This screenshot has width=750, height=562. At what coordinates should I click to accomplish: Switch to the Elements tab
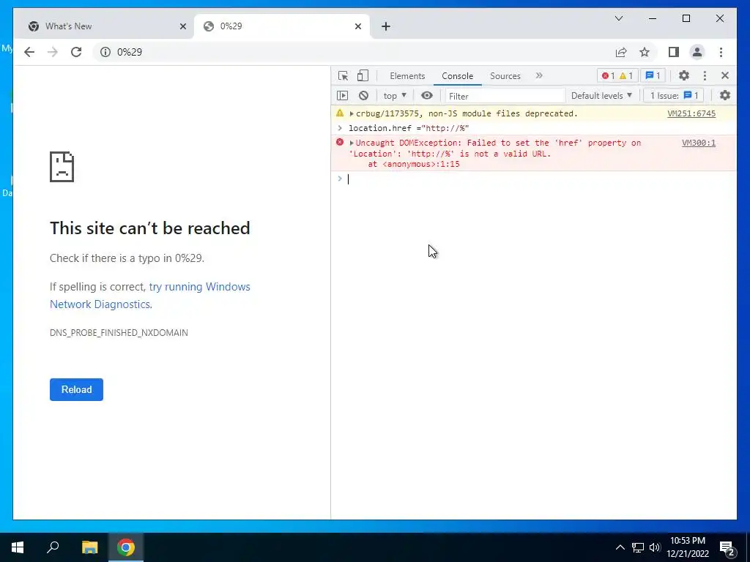(x=407, y=76)
